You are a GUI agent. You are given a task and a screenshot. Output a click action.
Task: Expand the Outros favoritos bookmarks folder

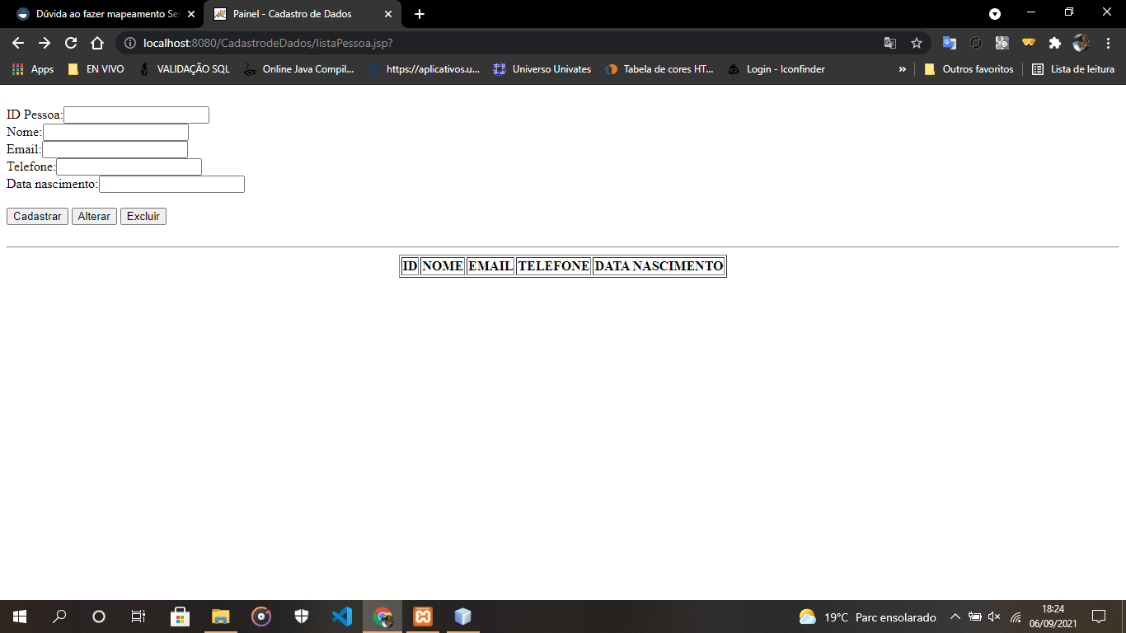[969, 69]
